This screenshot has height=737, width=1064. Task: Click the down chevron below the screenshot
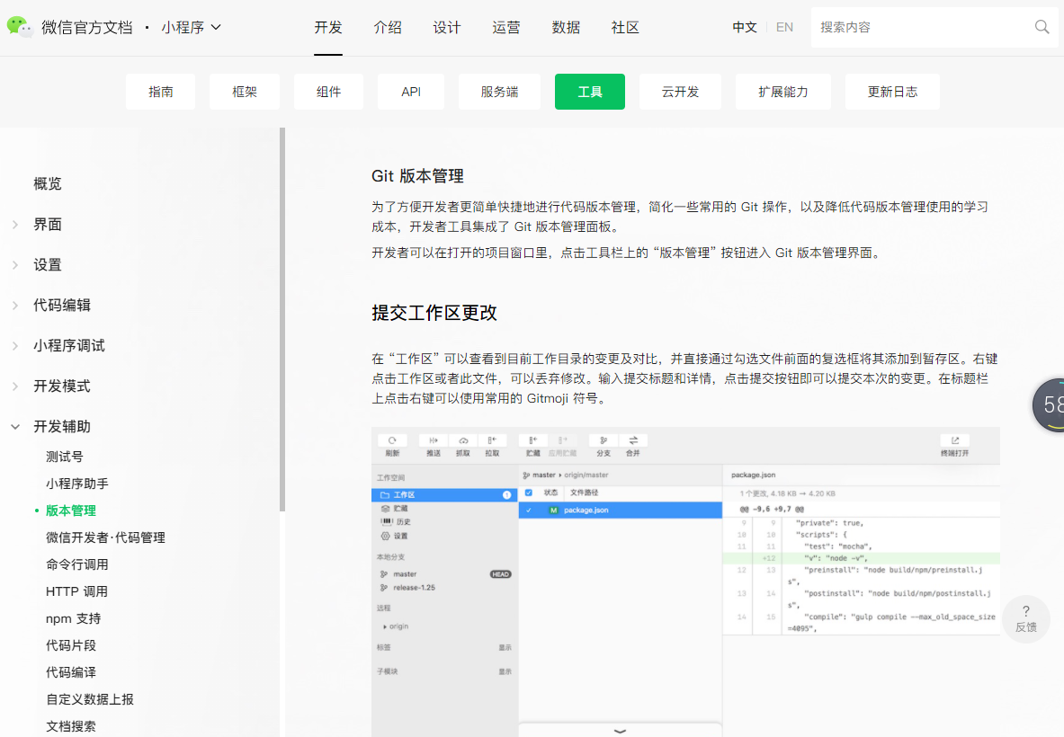click(x=620, y=731)
